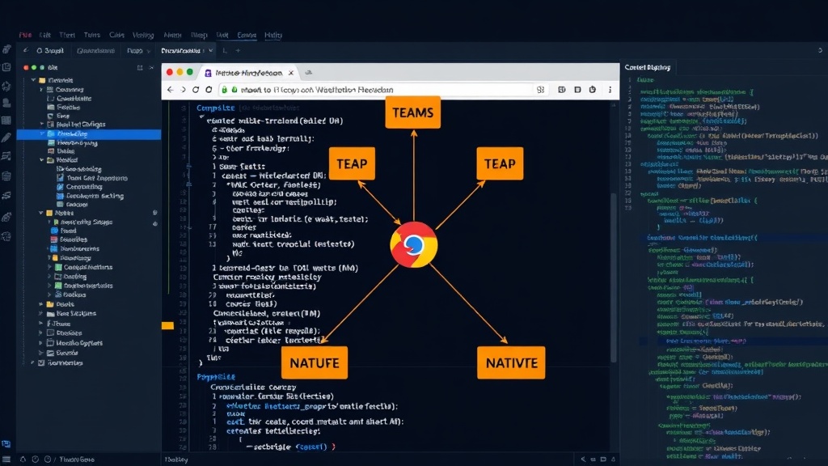Open the red File menu
The height and width of the screenshot is (466, 828).
[x=25, y=35]
